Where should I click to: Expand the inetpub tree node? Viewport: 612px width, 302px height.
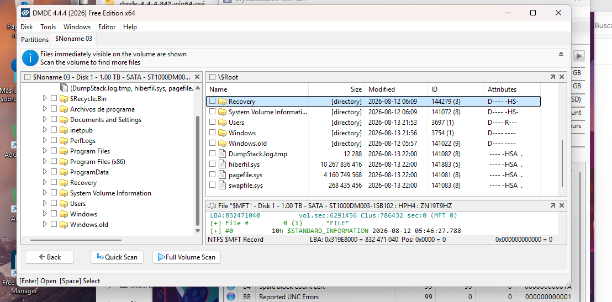pyautogui.click(x=45, y=130)
